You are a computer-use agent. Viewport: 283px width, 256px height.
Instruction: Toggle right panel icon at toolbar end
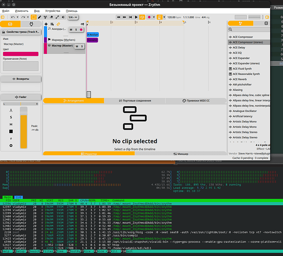(x=267, y=17)
